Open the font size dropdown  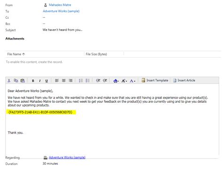tap(124, 81)
